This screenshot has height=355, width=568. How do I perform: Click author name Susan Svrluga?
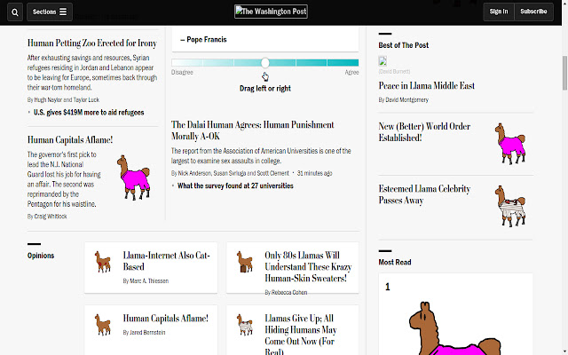coord(229,173)
